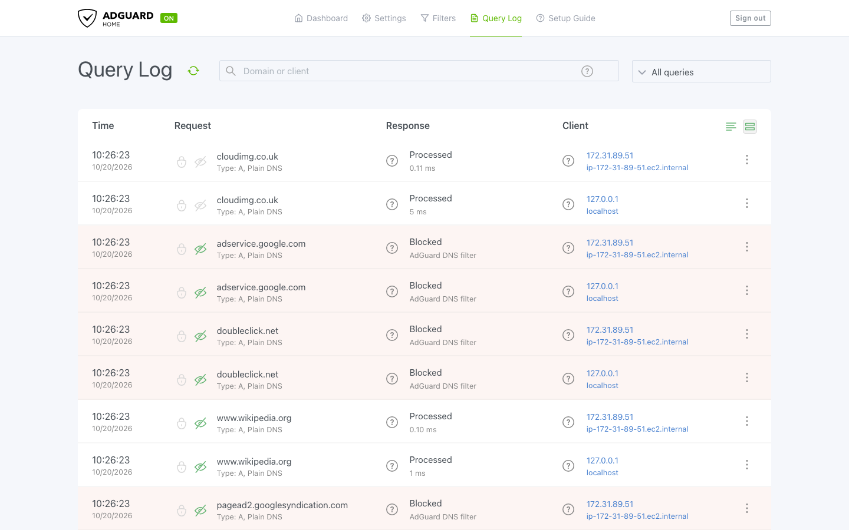Switch to compact table view icon
The height and width of the screenshot is (530, 849).
[x=731, y=127]
